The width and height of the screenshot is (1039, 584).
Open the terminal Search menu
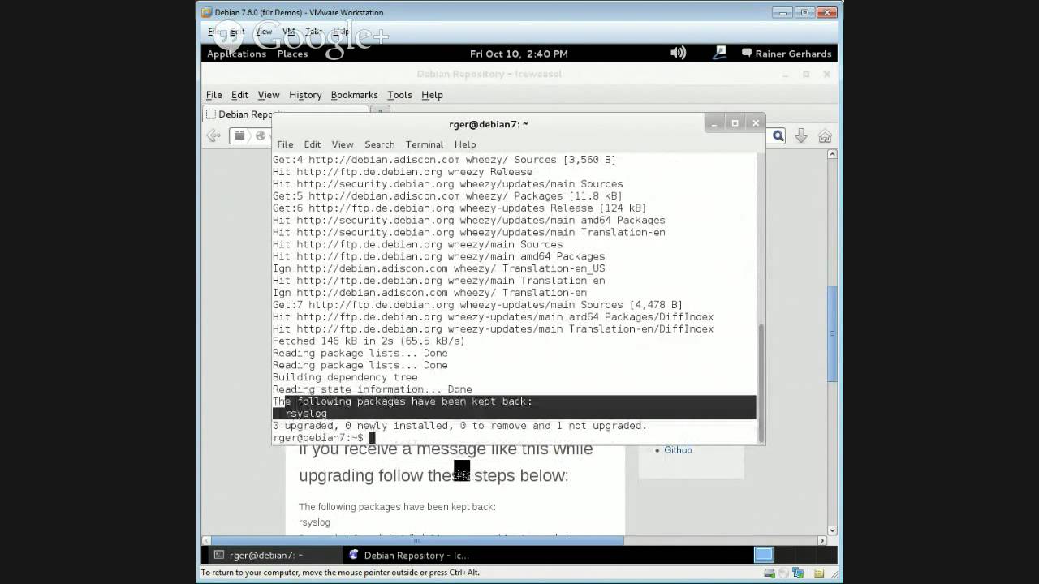click(x=379, y=144)
